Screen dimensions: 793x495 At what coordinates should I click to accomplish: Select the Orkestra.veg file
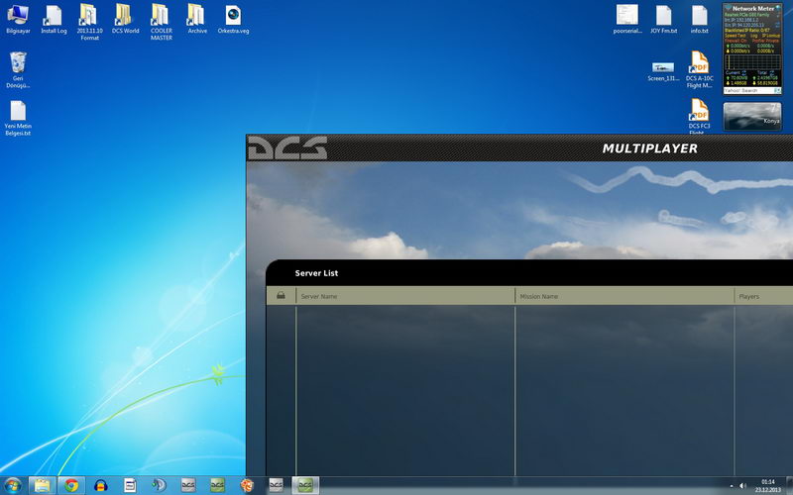pyautogui.click(x=233, y=19)
